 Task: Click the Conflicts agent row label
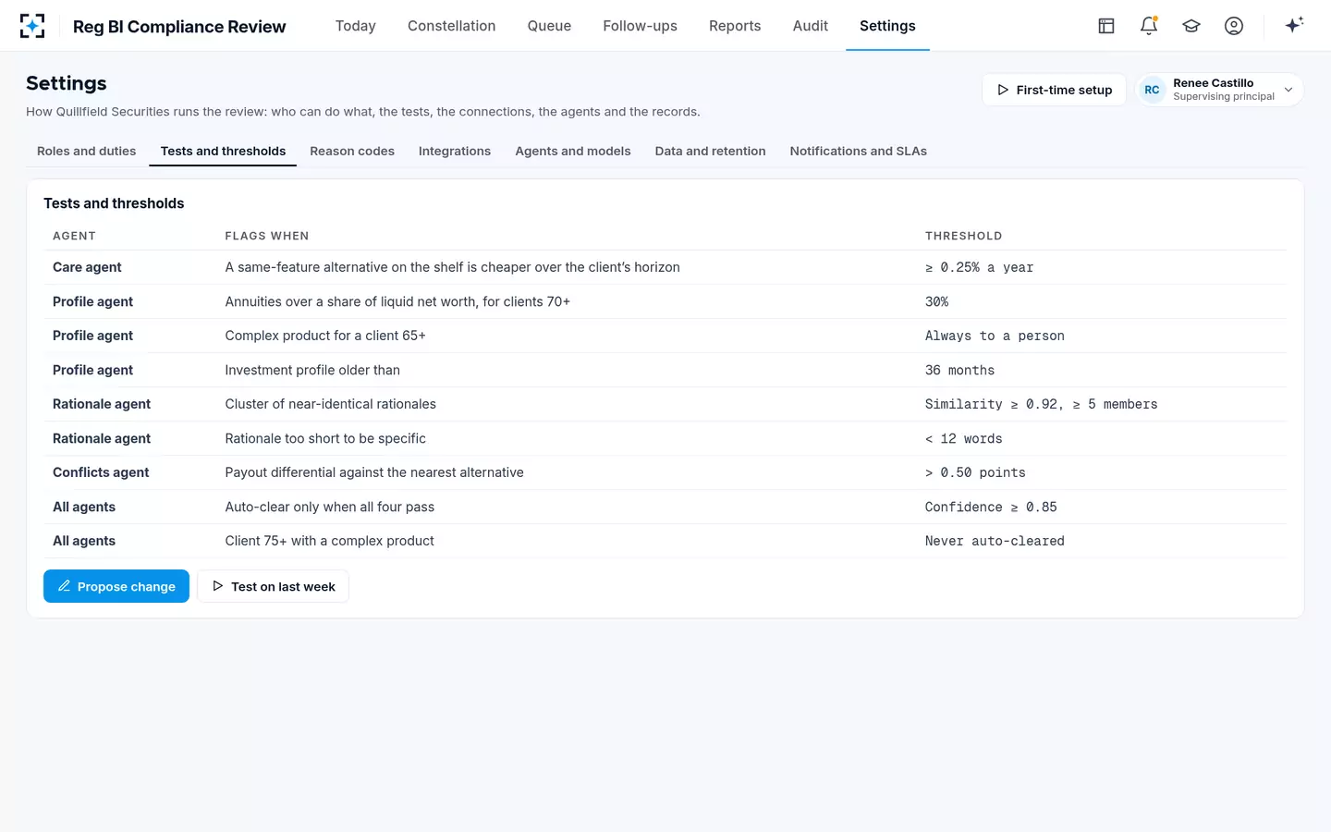tap(101, 472)
